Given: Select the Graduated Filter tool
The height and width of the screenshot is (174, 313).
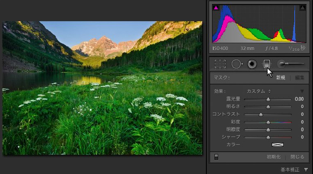Looking at the screenshot, I should 266,64.
